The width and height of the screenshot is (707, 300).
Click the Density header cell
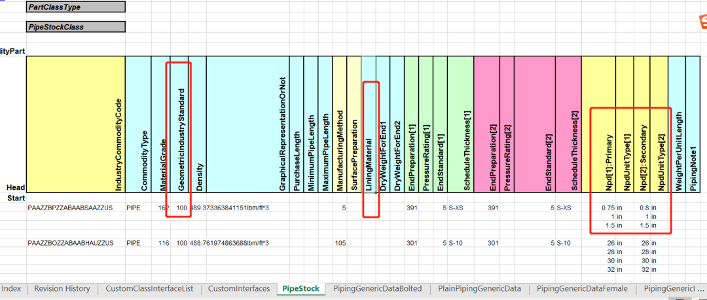pyautogui.click(x=198, y=124)
